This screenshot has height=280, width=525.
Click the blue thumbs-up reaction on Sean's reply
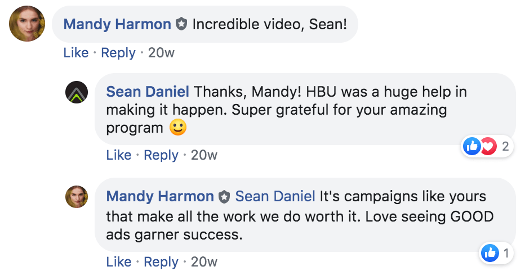point(471,146)
